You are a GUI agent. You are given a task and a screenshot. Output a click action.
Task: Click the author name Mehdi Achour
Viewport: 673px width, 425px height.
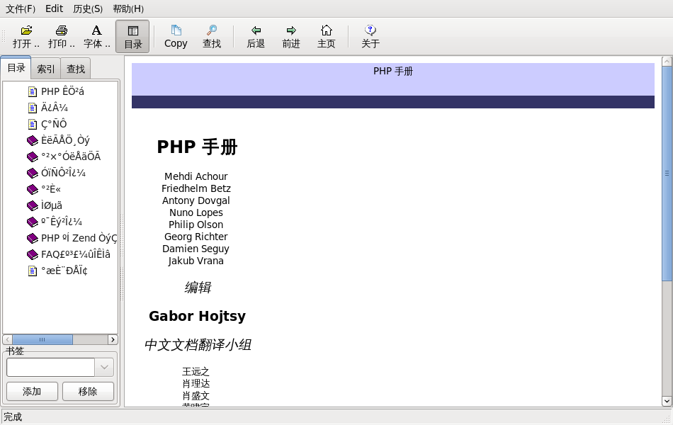[x=196, y=176]
